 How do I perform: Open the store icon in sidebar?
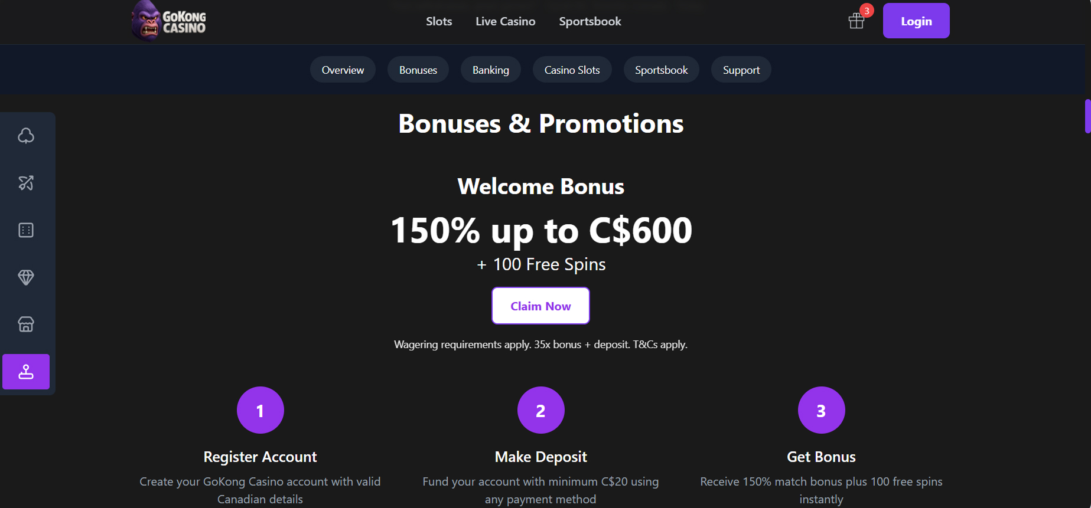(x=26, y=325)
